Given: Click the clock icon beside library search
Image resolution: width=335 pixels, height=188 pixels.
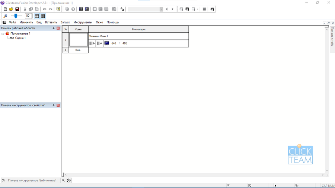Looking at the screenshot, I should tap(68, 180).
